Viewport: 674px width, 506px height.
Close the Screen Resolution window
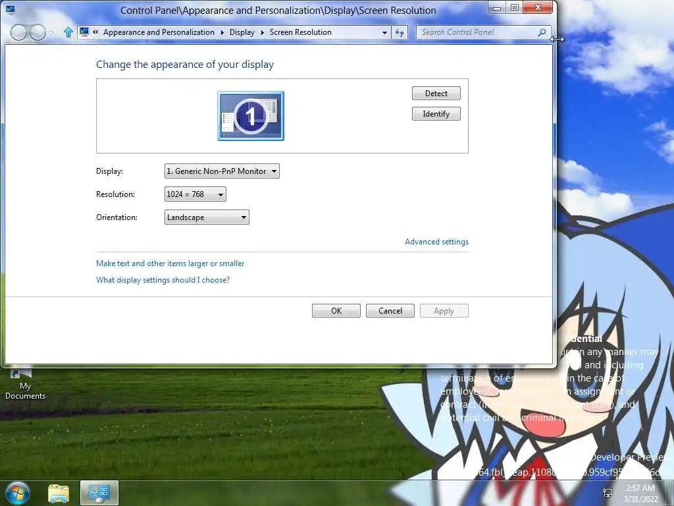538,8
